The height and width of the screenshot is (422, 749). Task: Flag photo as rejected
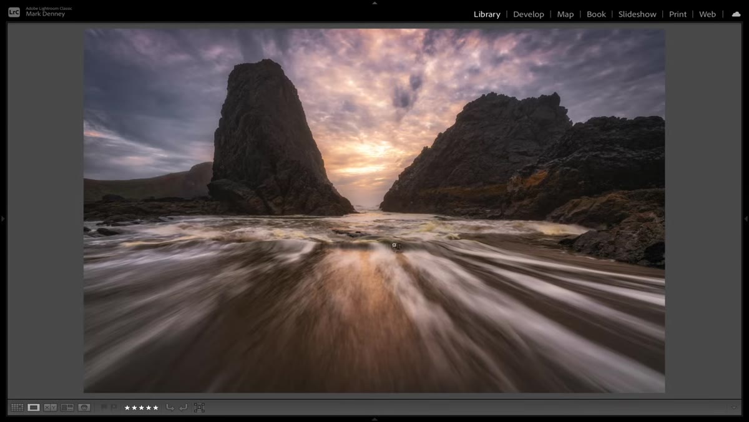point(114,408)
